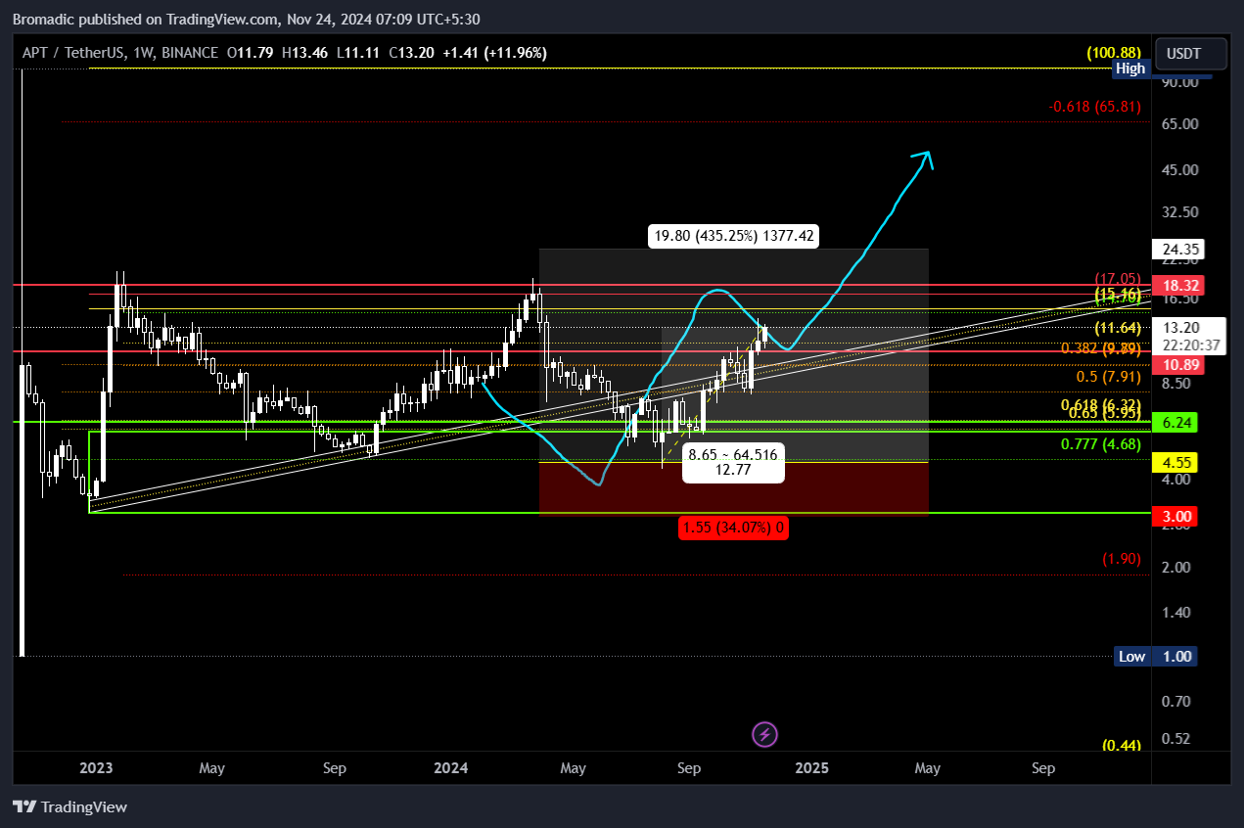Image resolution: width=1244 pixels, height=828 pixels.
Task: Click the 65.00 price axis value
Action: tap(1178, 124)
